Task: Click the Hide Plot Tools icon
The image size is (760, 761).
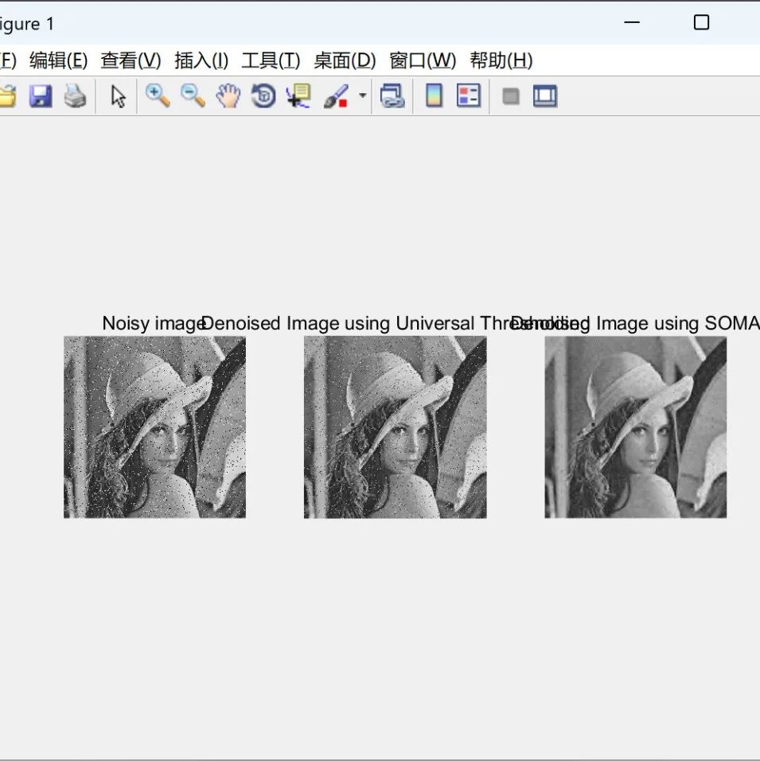Action: tap(511, 96)
